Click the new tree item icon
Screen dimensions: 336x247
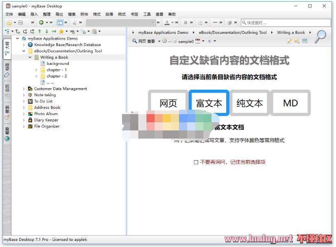click(x=7, y=31)
